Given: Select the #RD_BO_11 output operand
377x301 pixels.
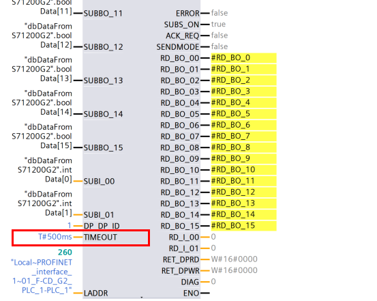Looking at the screenshot, I should (243, 181).
